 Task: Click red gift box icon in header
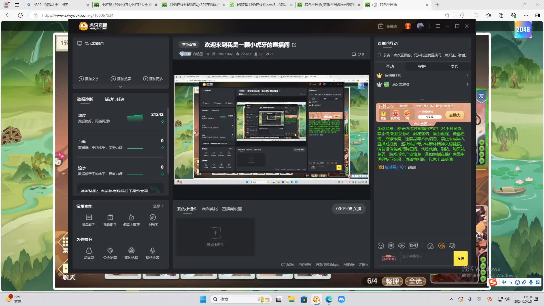pyautogui.click(x=408, y=26)
